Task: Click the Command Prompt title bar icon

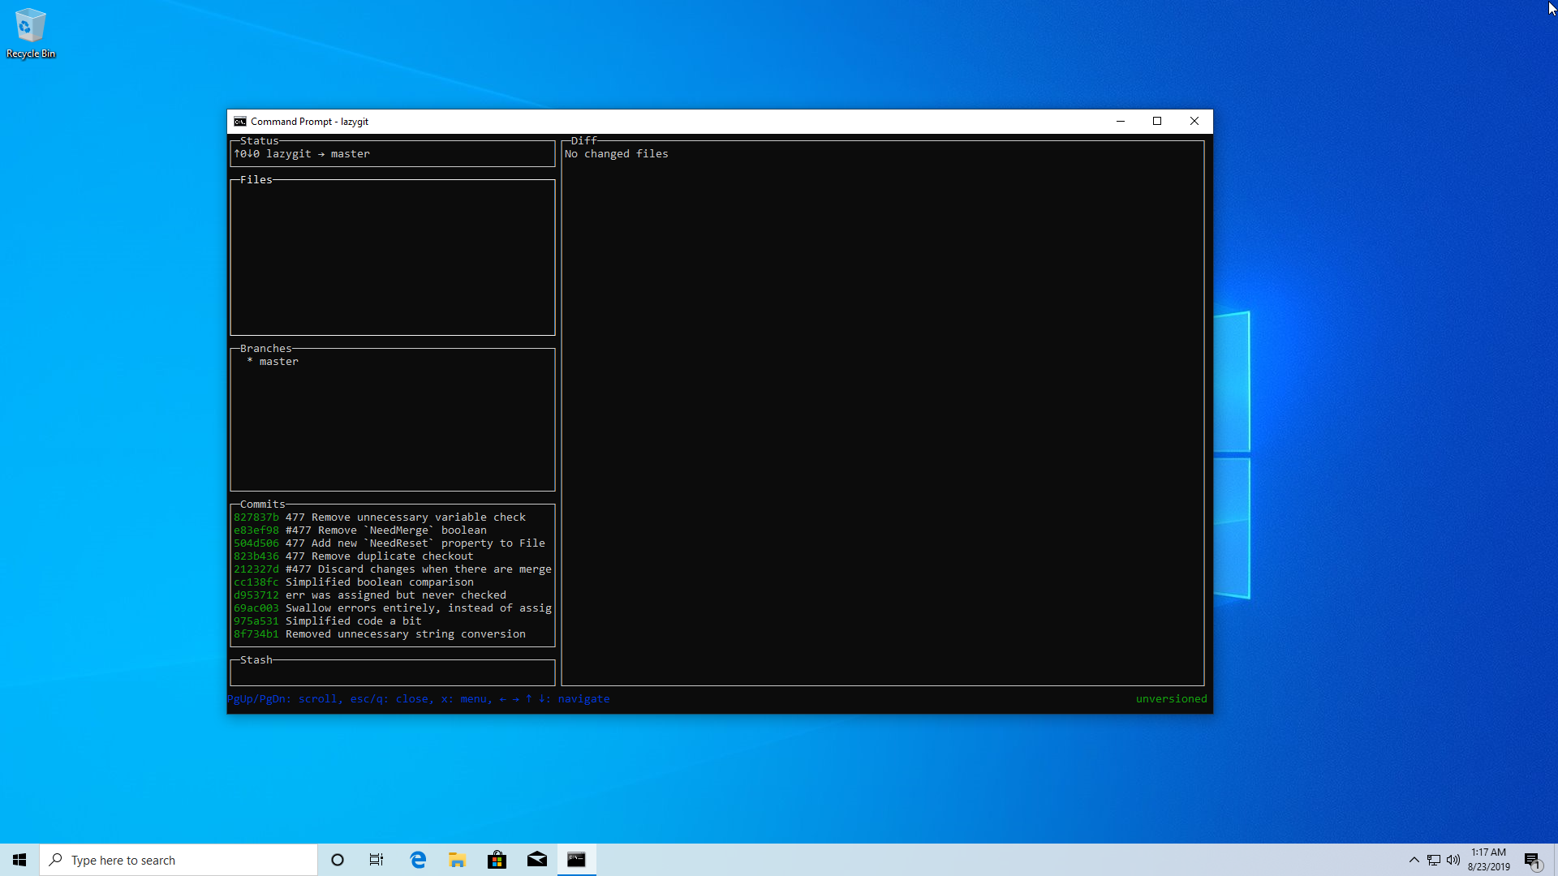Action: coord(240,122)
